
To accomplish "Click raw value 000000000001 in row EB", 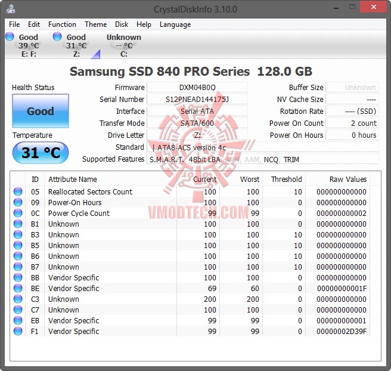I will tap(342, 321).
